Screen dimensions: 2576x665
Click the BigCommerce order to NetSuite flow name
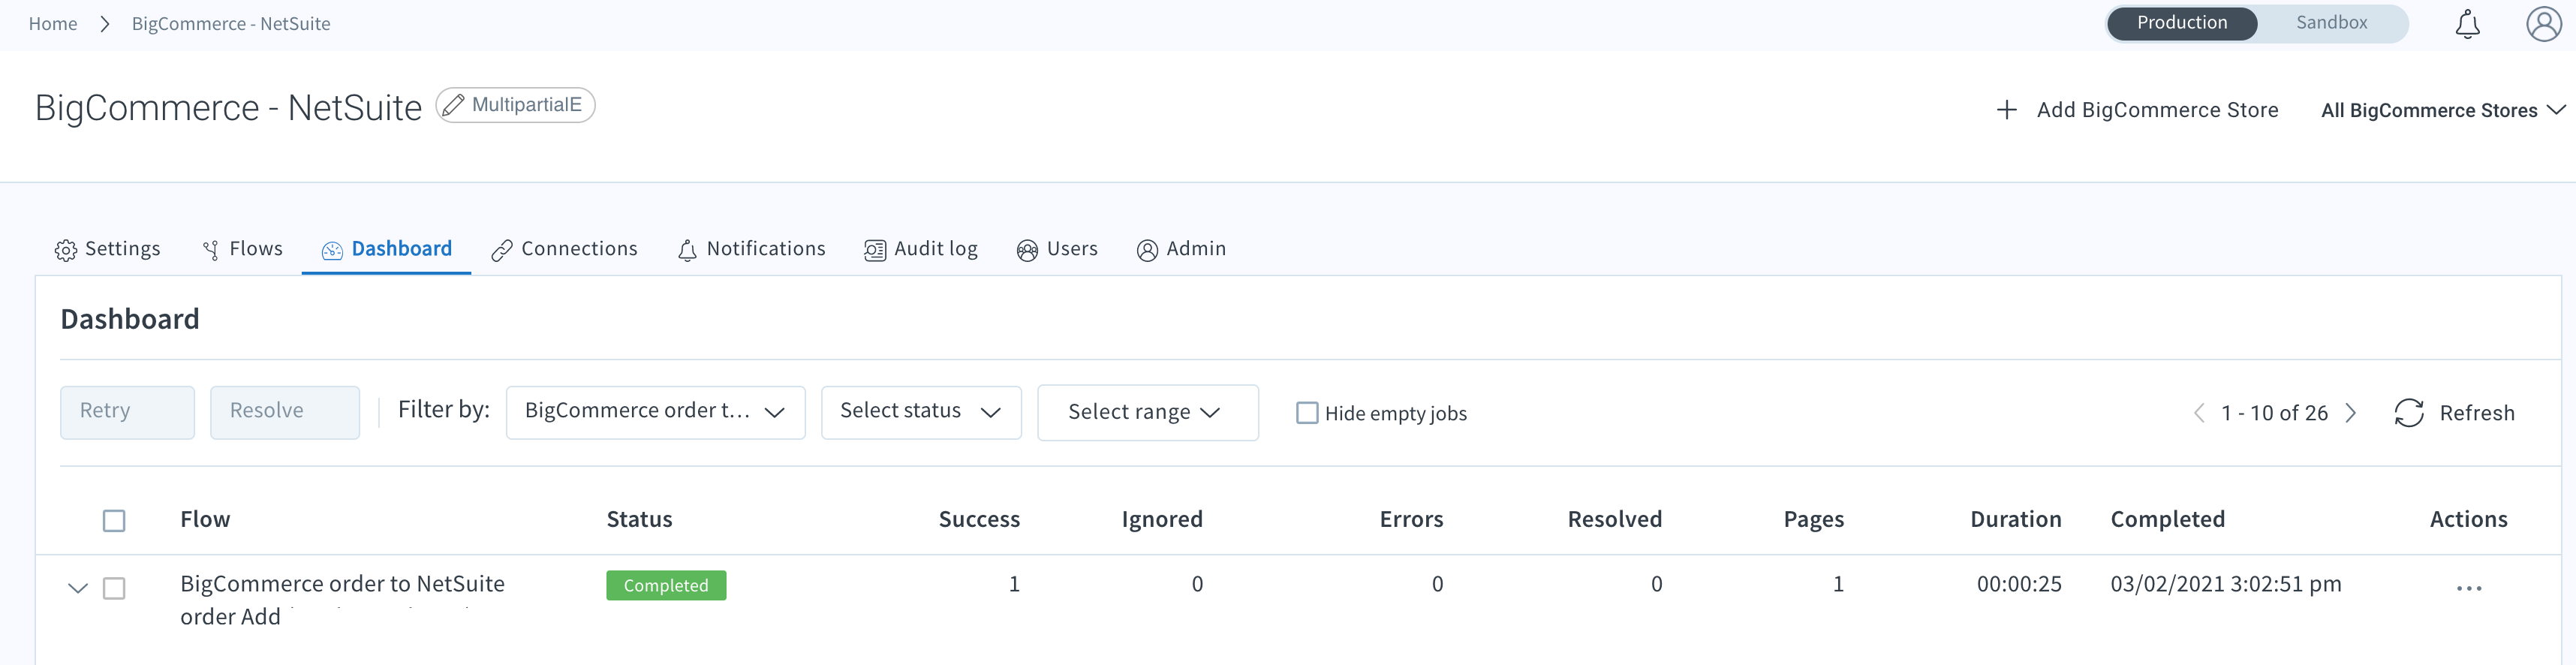click(x=342, y=600)
